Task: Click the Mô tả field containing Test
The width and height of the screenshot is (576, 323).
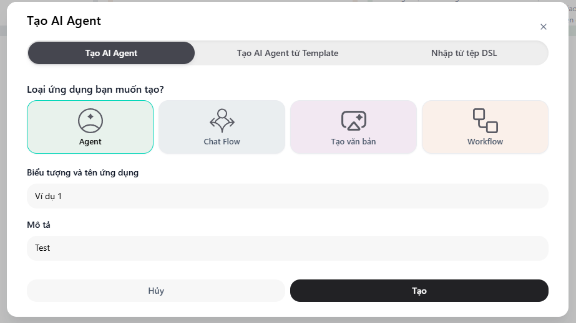Action: (x=287, y=248)
